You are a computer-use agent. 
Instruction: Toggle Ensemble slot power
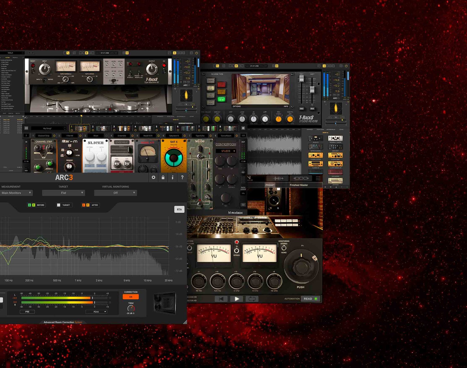(133, 135)
